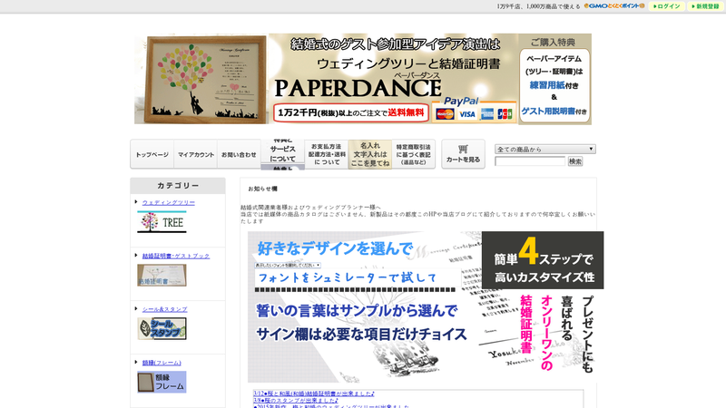The height and width of the screenshot is (408, 726).
Task: Click the TREE category thumbnail
Action: coord(162,221)
